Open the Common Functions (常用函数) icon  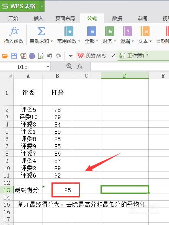pos(69,31)
